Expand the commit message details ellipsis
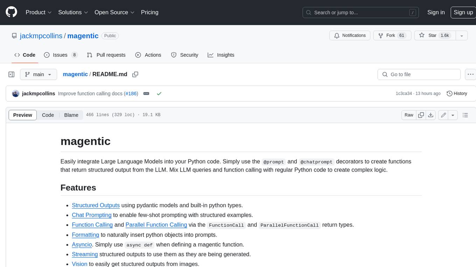 (x=146, y=94)
